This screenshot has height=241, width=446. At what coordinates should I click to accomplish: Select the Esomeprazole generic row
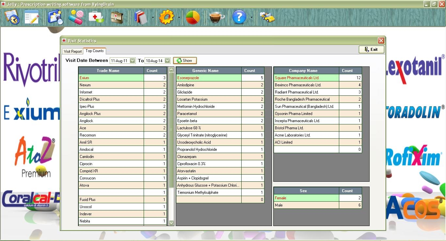click(220, 78)
